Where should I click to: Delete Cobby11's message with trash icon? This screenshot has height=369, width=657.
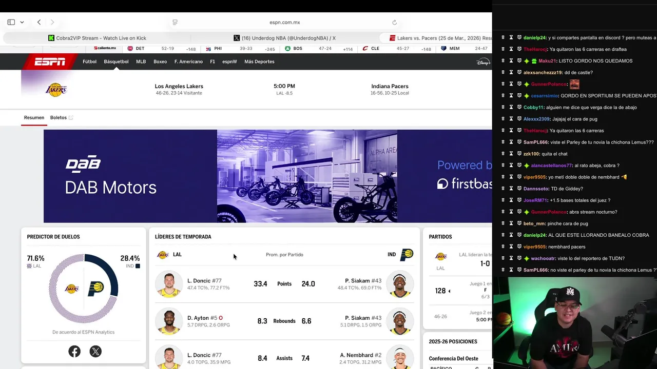pyautogui.click(x=503, y=107)
